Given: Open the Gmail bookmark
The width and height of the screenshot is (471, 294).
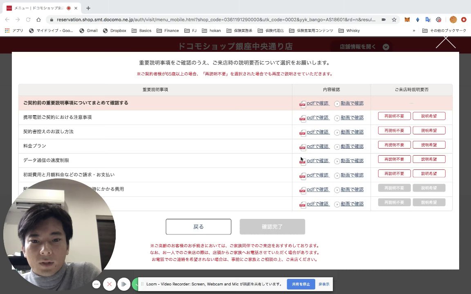Looking at the screenshot, I should [88, 31].
